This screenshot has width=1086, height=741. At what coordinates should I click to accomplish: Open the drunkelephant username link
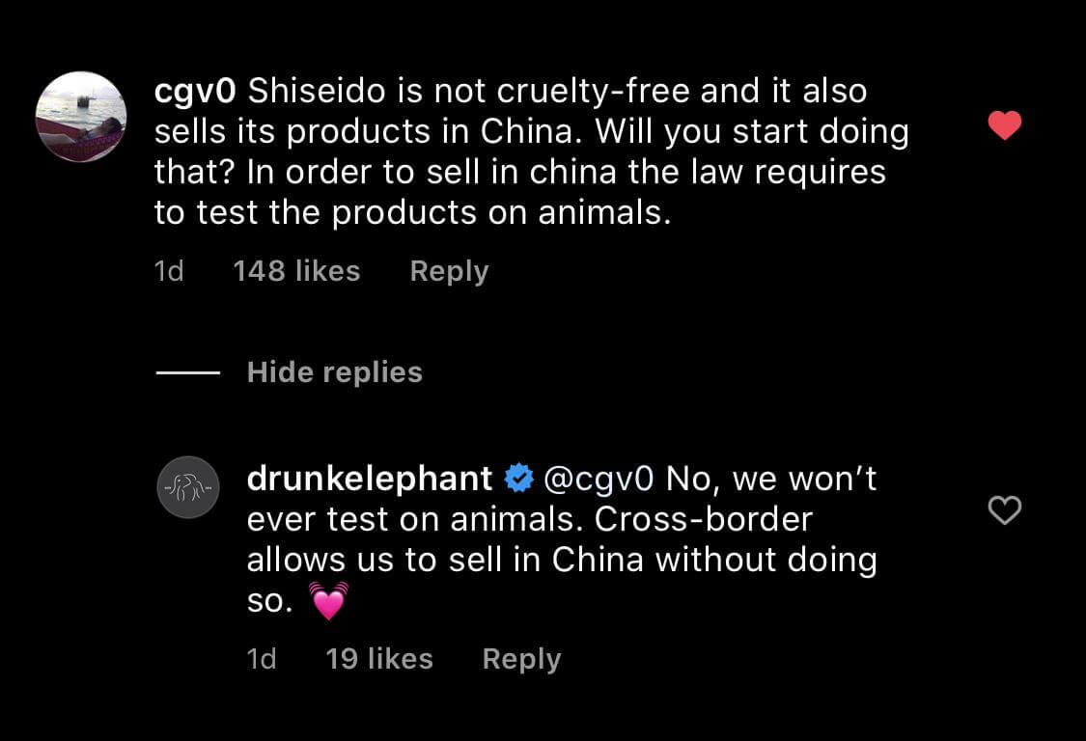[370, 479]
